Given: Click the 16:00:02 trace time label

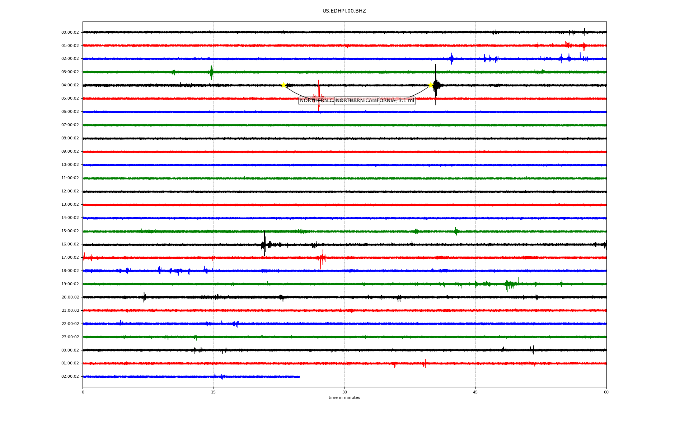Looking at the screenshot, I should pyautogui.click(x=70, y=244).
